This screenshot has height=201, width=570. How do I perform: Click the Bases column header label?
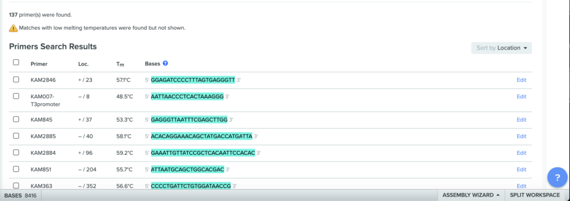(x=153, y=64)
